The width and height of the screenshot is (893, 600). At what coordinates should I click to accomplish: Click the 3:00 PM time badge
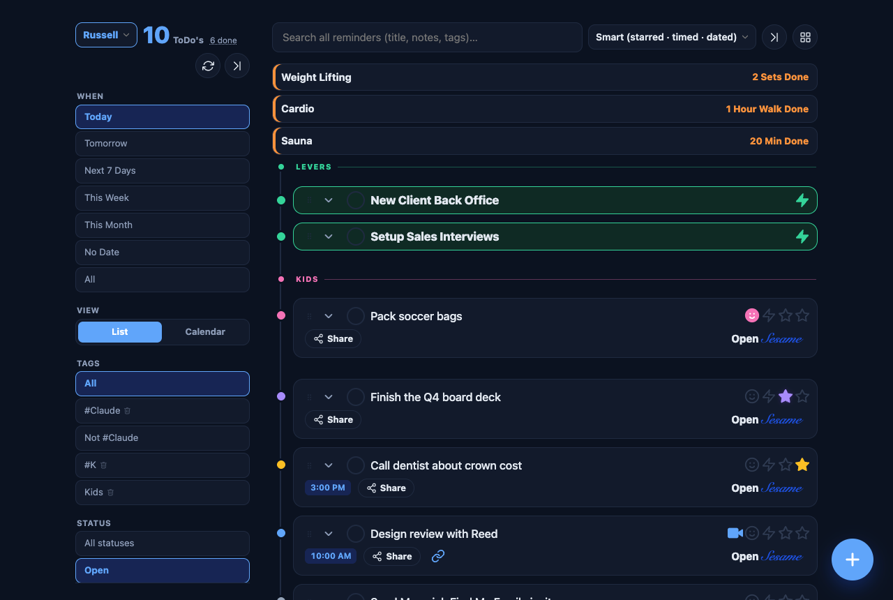click(x=328, y=488)
